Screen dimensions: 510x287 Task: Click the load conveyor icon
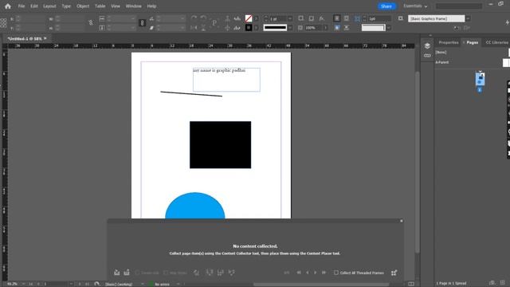pos(394,273)
